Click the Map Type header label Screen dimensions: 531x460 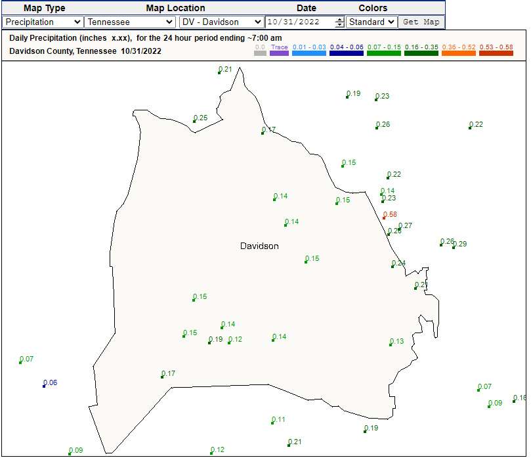click(x=45, y=8)
